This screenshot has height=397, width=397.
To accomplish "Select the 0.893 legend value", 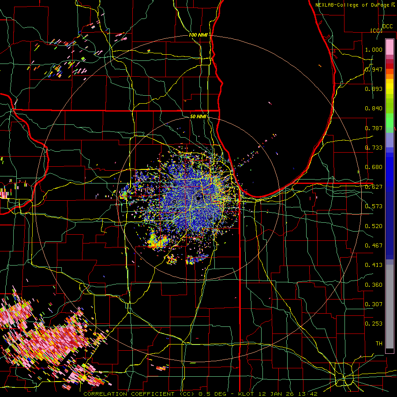I will (x=374, y=89).
